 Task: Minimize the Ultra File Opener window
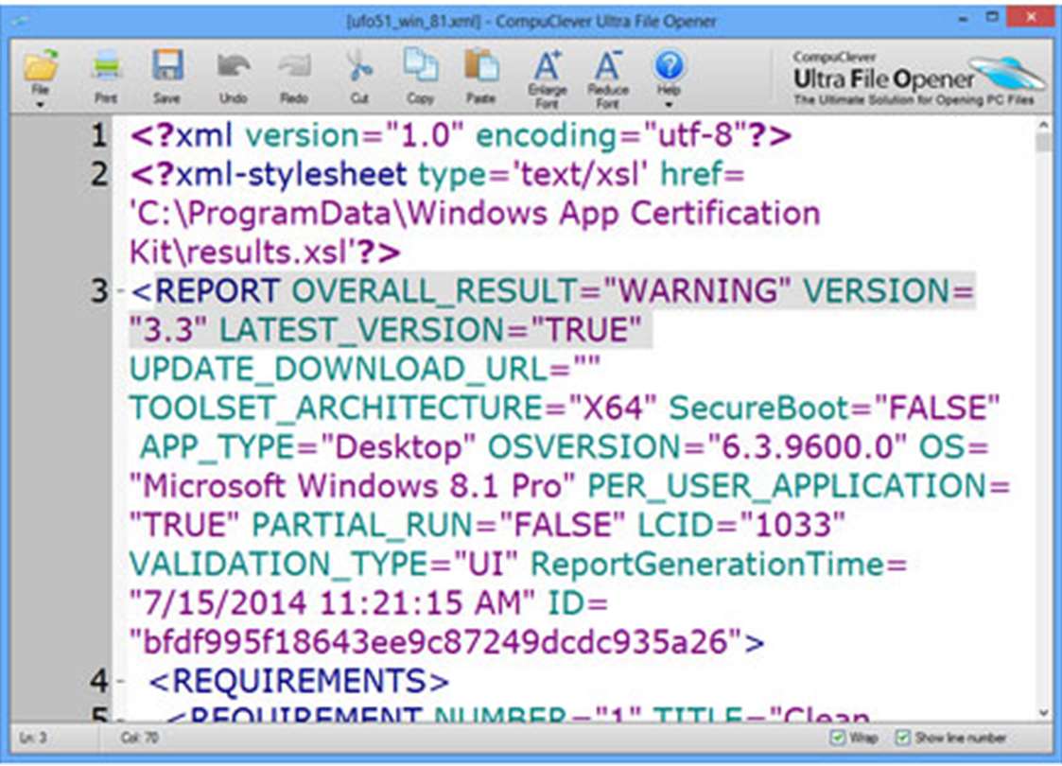pyautogui.click(x=963, y=20)
